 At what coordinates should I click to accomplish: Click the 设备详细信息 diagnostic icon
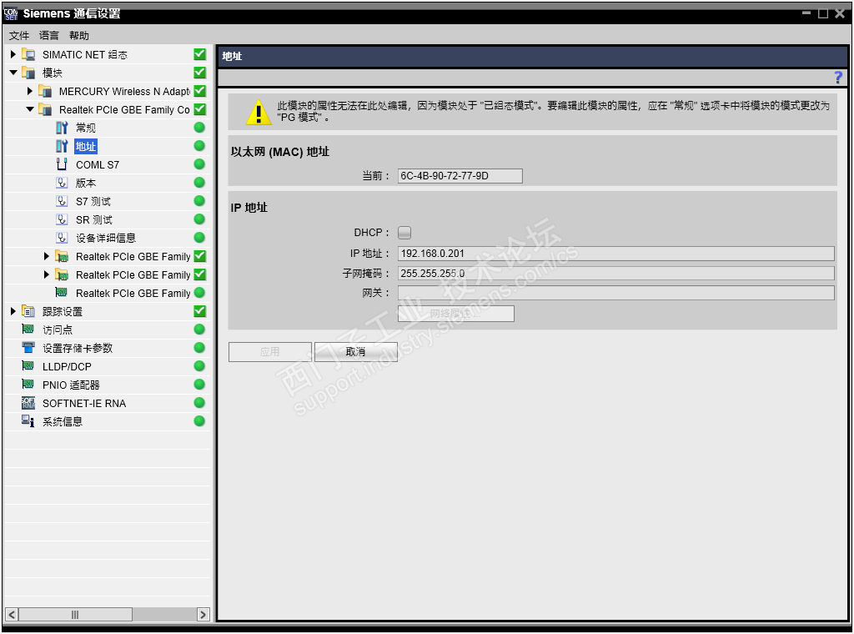click(62, 238)
